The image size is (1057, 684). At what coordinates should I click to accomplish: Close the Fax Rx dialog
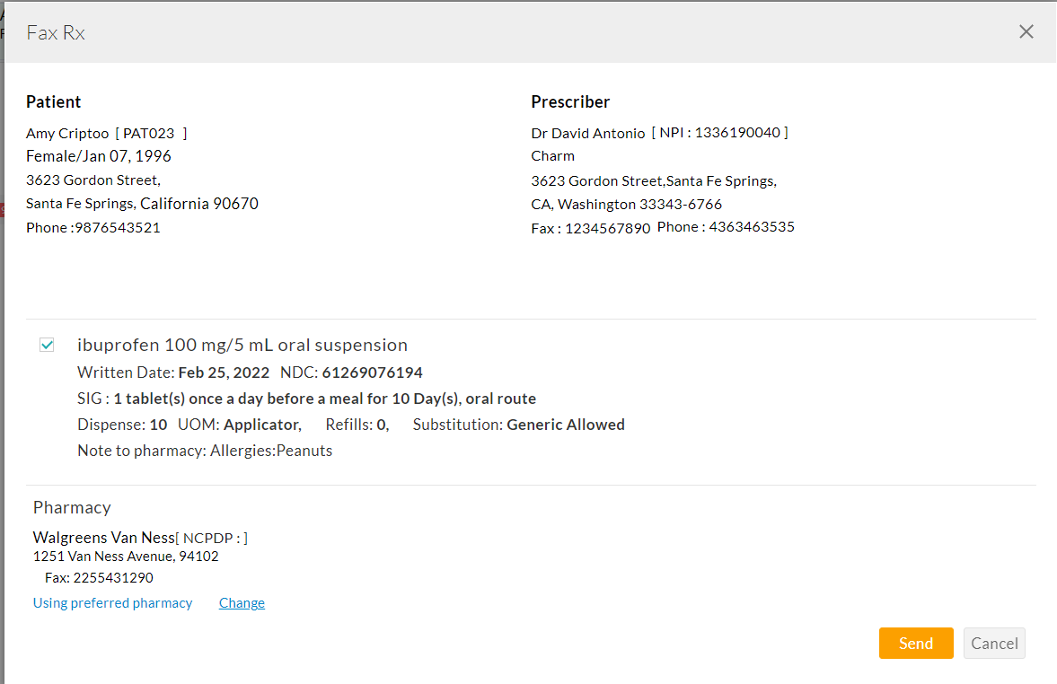pyautogui.click(x=1026, y=31)
